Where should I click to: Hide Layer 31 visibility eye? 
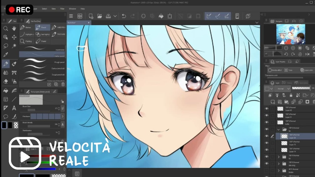click(267, 115)
